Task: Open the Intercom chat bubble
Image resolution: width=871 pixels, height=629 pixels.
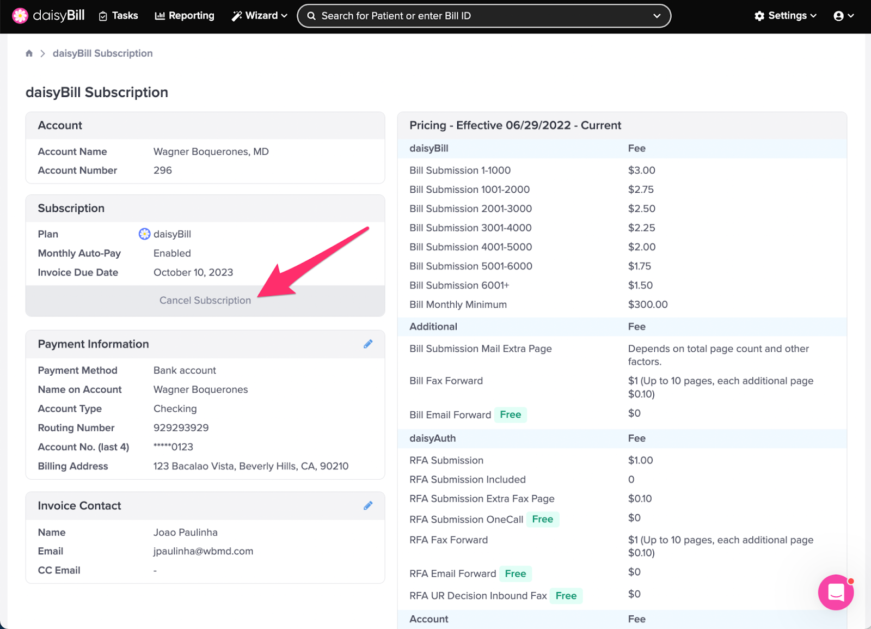Action: click(836, 593)
